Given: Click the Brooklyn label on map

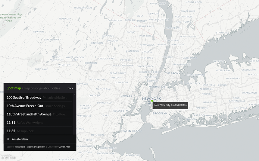Looking at the screenshot, I should coord(160,113).
